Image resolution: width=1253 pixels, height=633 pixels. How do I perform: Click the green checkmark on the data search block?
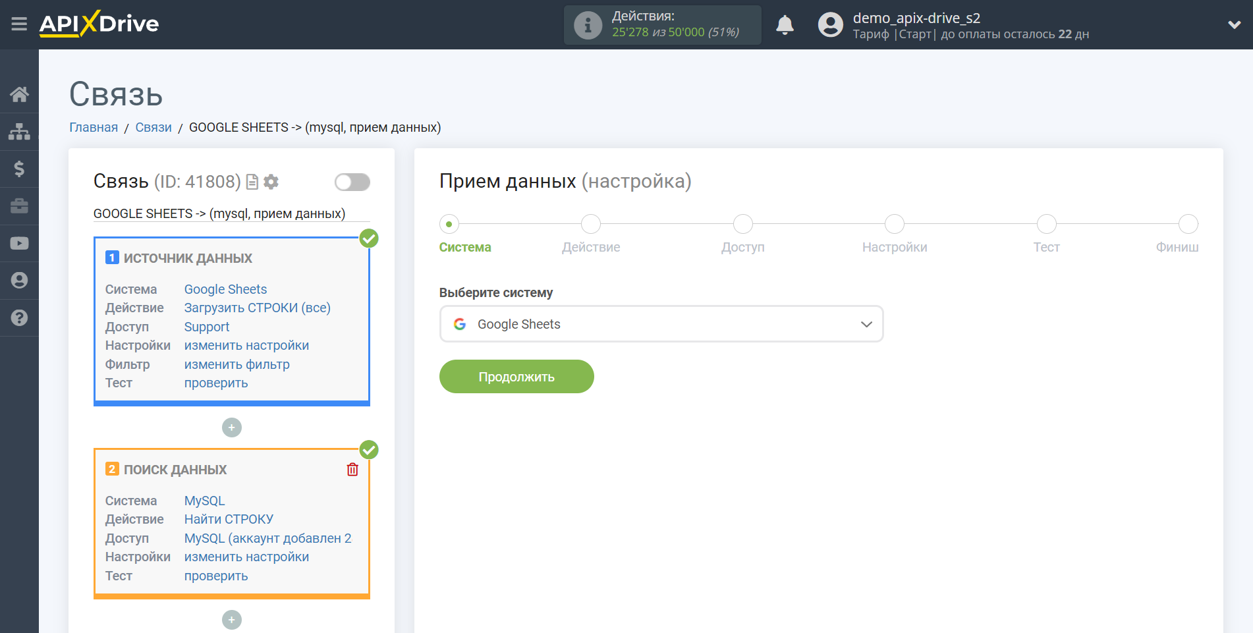point(369,450)
